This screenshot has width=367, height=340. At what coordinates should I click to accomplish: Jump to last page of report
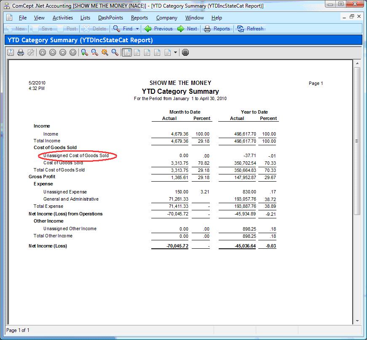(72, 52)
